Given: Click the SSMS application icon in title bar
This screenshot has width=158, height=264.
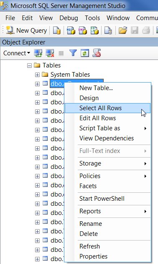Looking at the screenshot, I should 4,5.
